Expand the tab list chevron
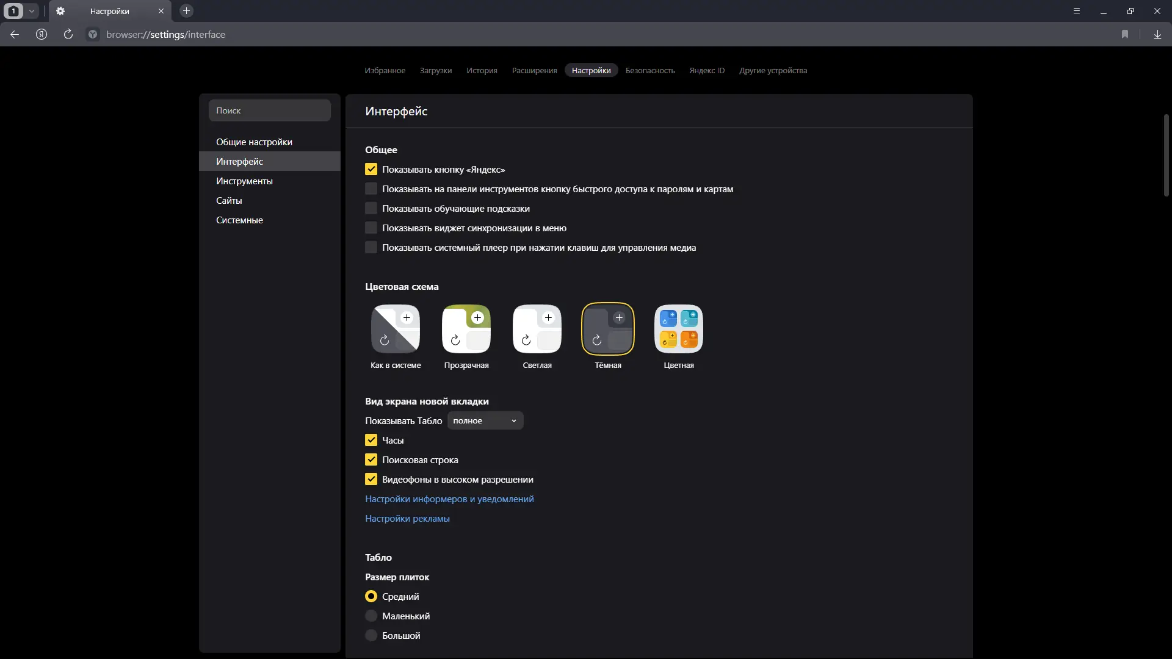 32,11
